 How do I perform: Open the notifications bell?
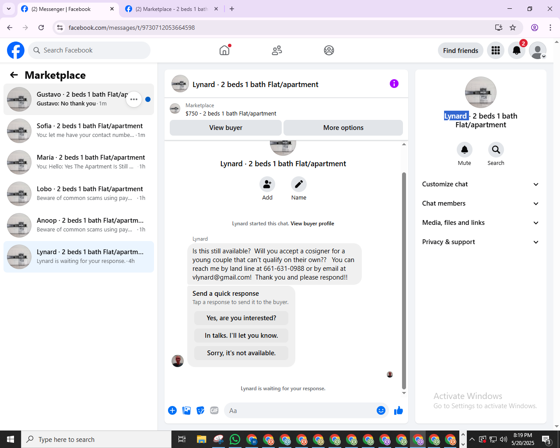517,50
